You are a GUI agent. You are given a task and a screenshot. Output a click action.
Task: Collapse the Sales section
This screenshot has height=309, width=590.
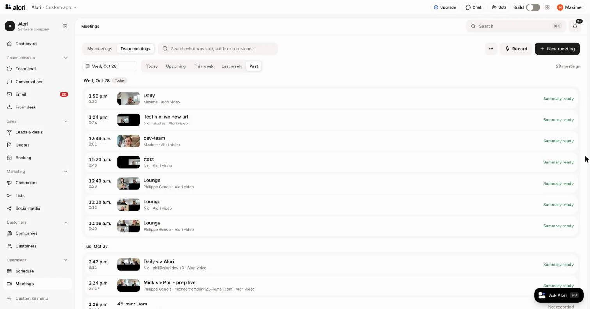(x=66, y=121)
